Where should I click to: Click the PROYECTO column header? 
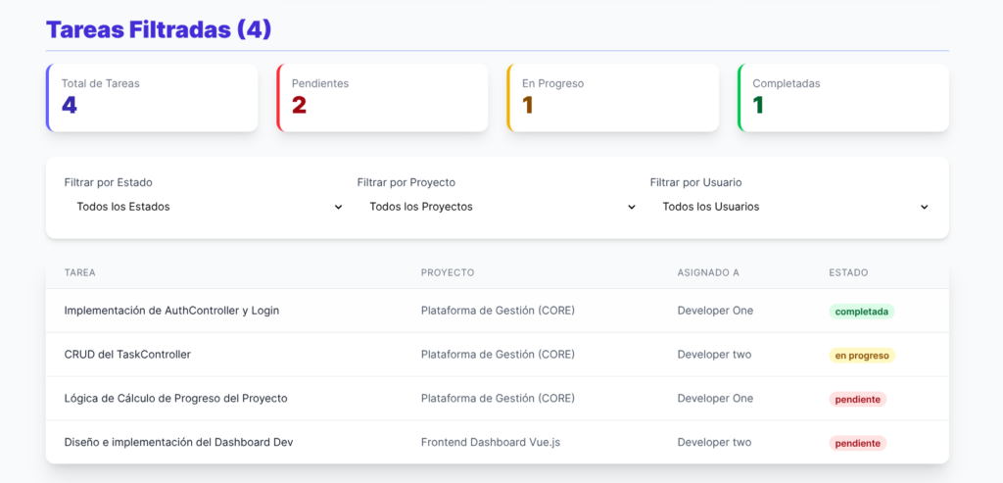point(448,272)
